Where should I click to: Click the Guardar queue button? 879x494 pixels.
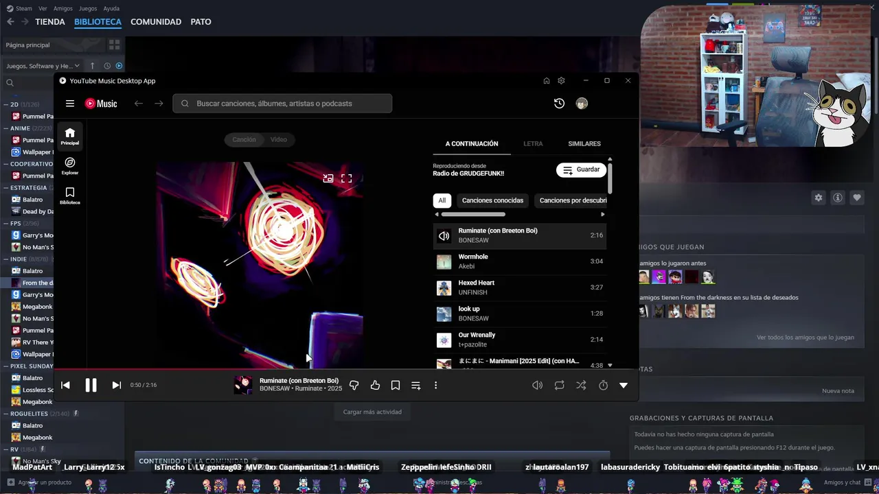[581, 169]
